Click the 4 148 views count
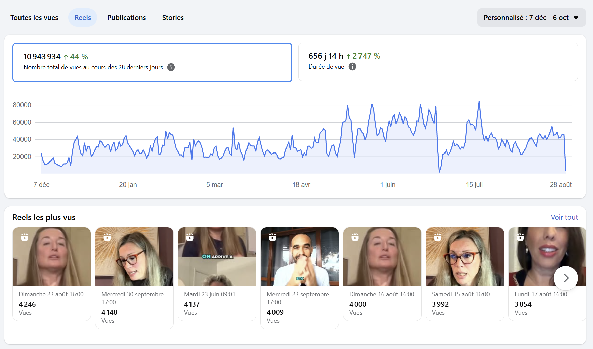The height and width of the screenshot is (349, 593). [x=110, y=312]
